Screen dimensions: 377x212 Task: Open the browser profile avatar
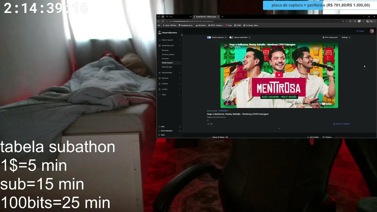(x=359, y=21)
